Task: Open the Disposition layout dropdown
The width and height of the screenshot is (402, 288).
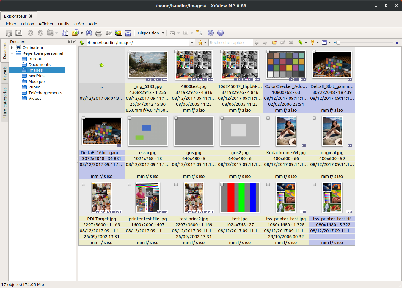Action: click(x=151, y=33)
